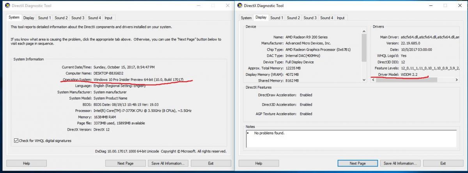Open Sound 2 tab in right window

tap(293, 18)
